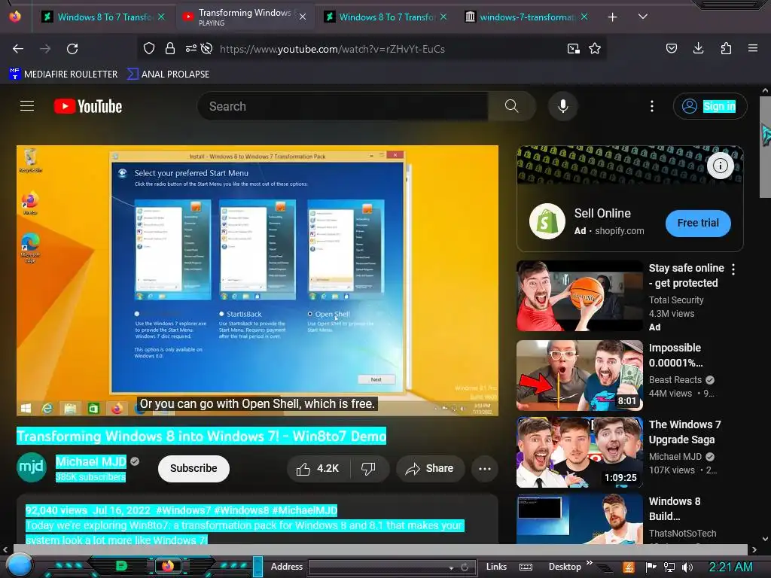The image size is (771, 578).
Task: Open Michael MJD channel name link
Action: tap(91, 461)
